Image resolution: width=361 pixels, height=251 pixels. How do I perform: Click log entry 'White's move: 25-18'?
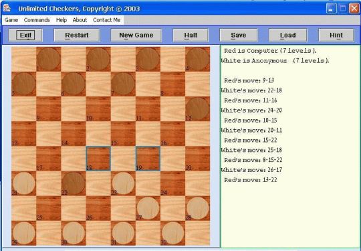251,150
